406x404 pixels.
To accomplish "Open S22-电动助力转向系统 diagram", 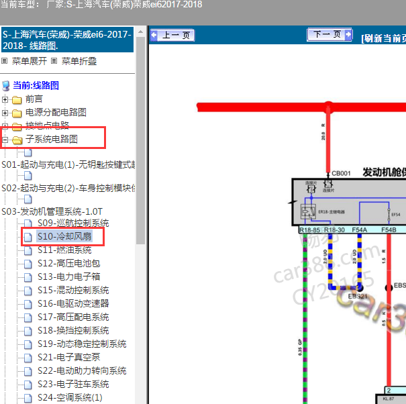I will pyautogui.click(x=82, y=371).
